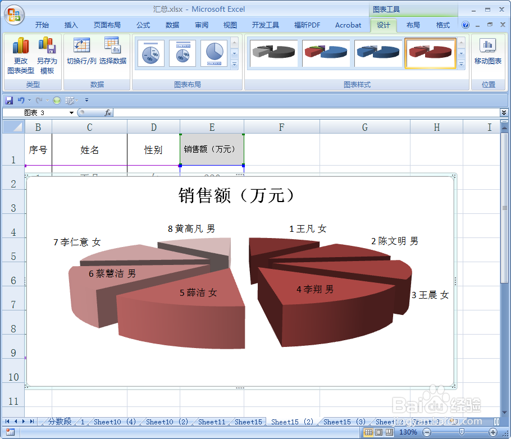
Task: Click the Select All corner button
Action: [13, 127]
